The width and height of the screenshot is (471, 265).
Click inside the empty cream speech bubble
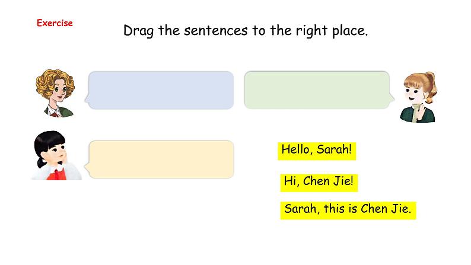[x=161, y=159]
